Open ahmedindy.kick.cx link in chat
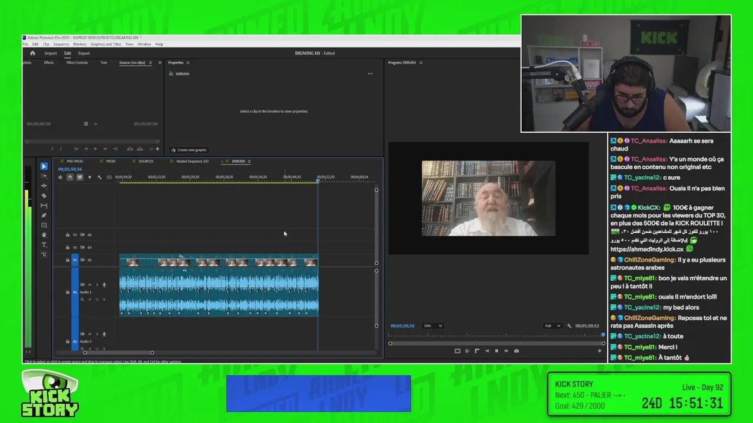Viewport: 753px width, 423px height. click(647, 249)
